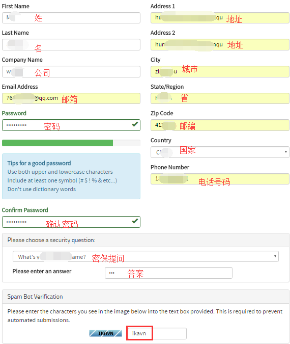290x344 pixels.
Task: Select the State/Region field
Action: [x=220, y=98]
